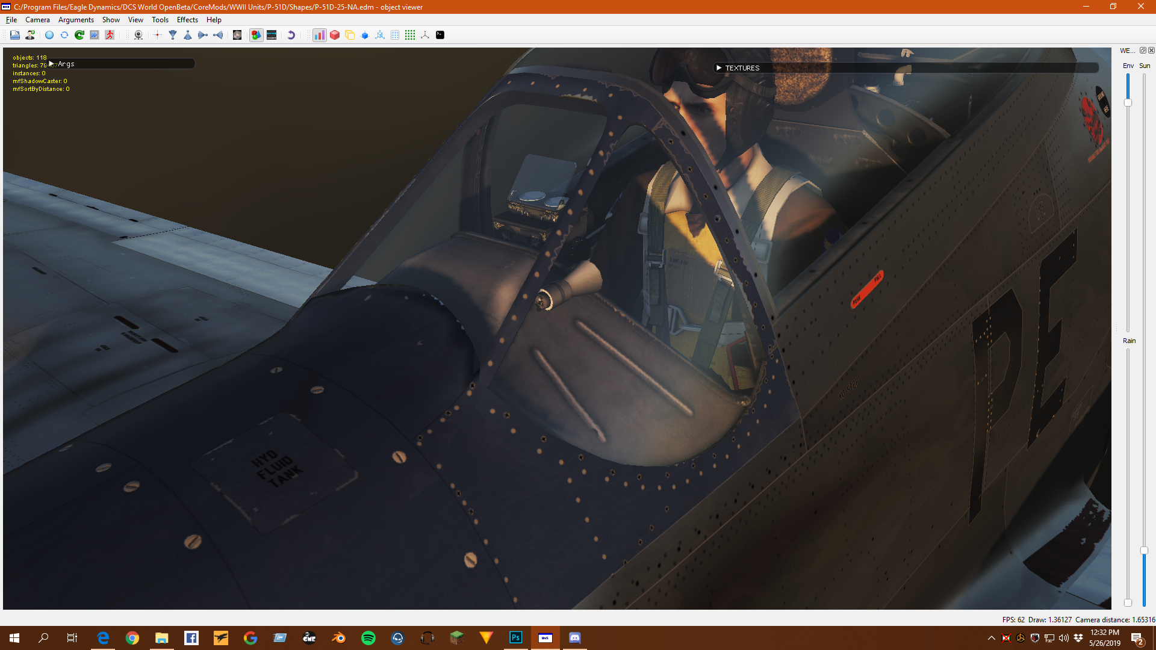Click the XYZ axes icon
1156x650 pixels.
coord(425,35)
